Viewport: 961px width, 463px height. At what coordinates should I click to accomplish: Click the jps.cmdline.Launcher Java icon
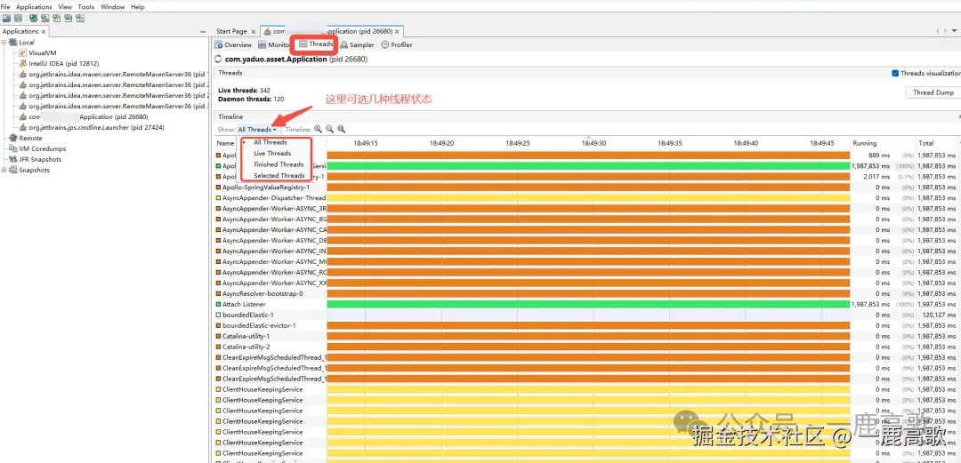point(23,127)
